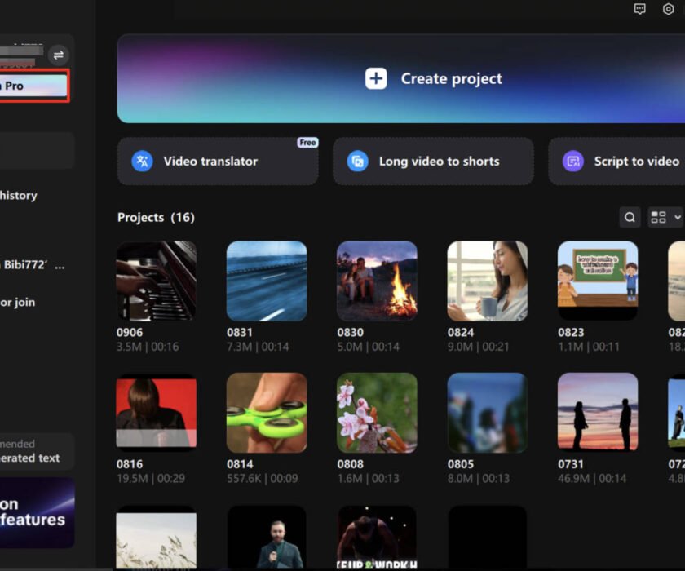Click project name 0805
The image size is (685, 571).
[461, 464]
